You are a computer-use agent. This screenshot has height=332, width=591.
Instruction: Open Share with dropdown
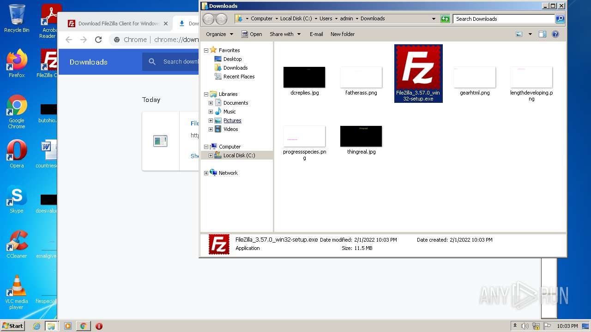[285, 34]
